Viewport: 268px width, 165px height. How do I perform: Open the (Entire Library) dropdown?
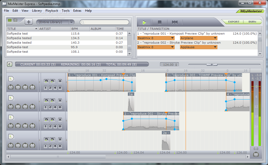click(55, 22)
